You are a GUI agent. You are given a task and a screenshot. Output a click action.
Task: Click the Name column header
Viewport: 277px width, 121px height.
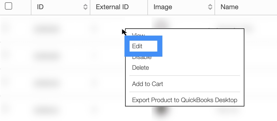coord(230,7)
